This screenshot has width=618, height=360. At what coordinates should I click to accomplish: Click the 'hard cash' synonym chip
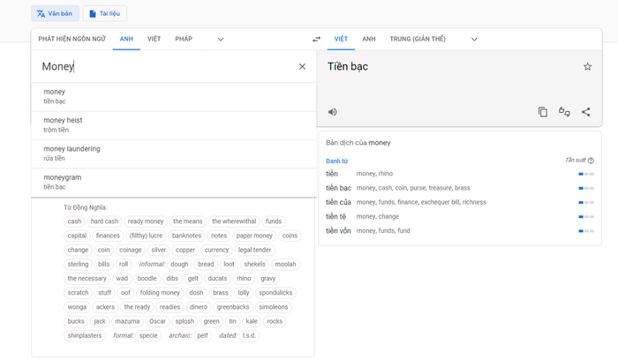pyautogui.click(x=104, y=221)
